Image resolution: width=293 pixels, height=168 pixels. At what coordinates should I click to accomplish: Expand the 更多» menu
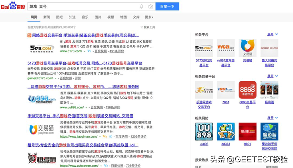tap(149, 17)
